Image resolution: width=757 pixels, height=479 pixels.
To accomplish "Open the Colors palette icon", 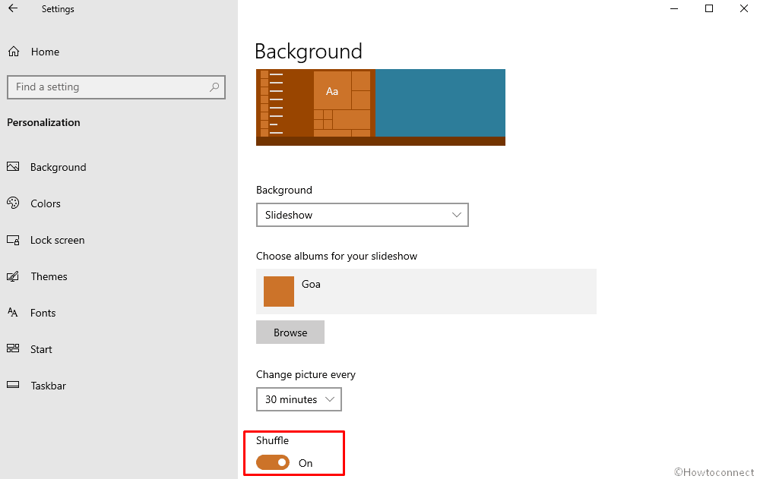I will click(13, 203).
